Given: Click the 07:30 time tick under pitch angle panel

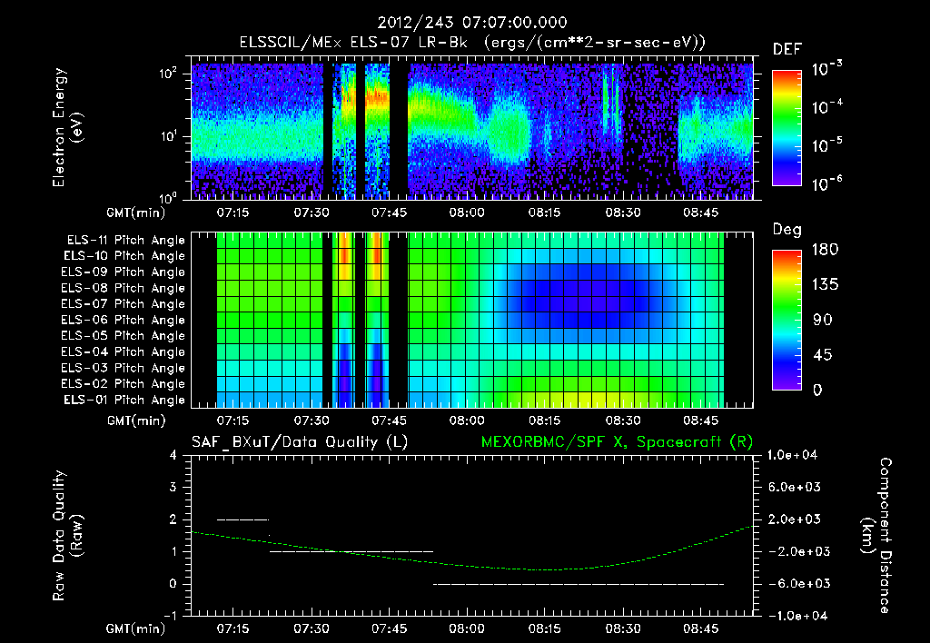Looking at the screenshot, I should click(x=311, y=420).
